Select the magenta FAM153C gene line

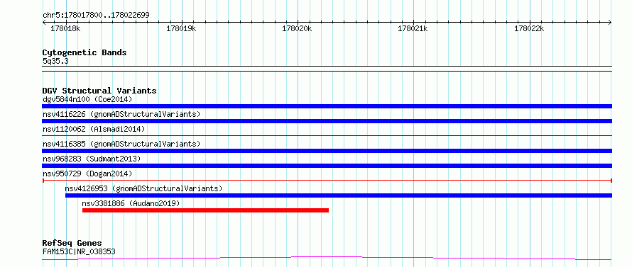coord(327,259)
